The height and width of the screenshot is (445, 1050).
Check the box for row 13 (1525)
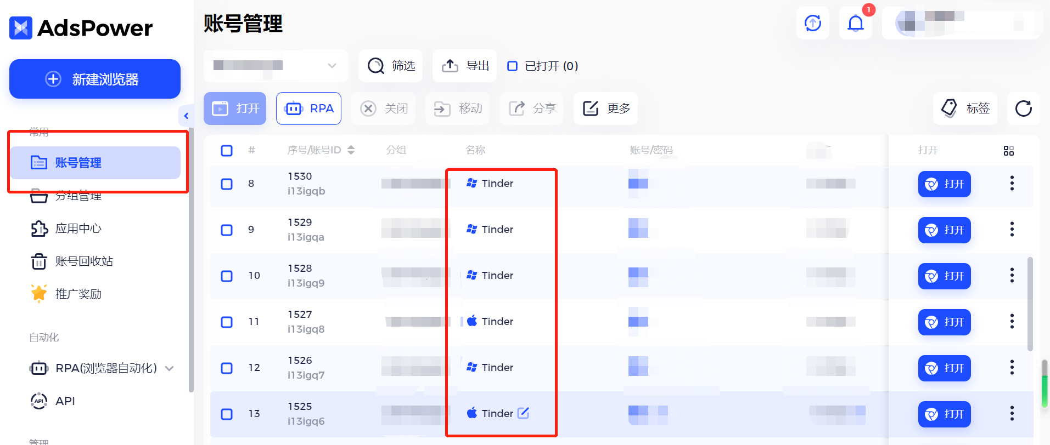click(x=227, y=414)
